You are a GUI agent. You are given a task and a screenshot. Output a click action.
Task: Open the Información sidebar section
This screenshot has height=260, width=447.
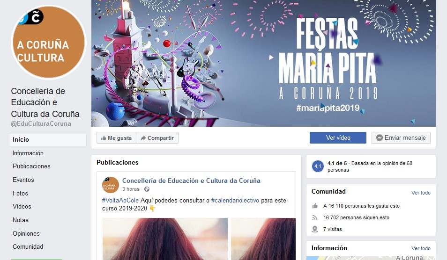pyautogui.click(x=28, y=153)
